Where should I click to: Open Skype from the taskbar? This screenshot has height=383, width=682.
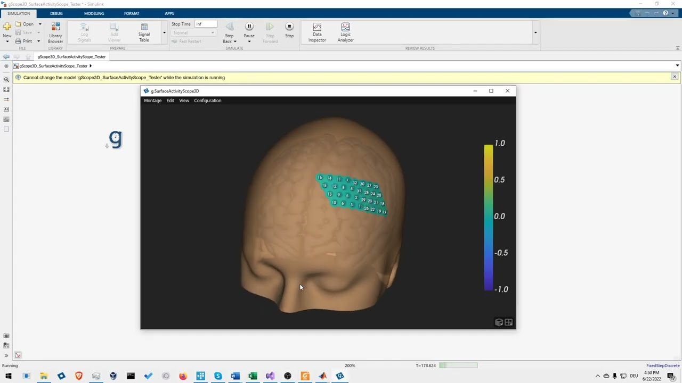coord(218,376)
